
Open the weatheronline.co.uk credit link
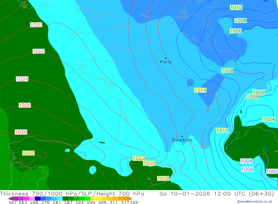pyautogui.click(x=255, y=201)
